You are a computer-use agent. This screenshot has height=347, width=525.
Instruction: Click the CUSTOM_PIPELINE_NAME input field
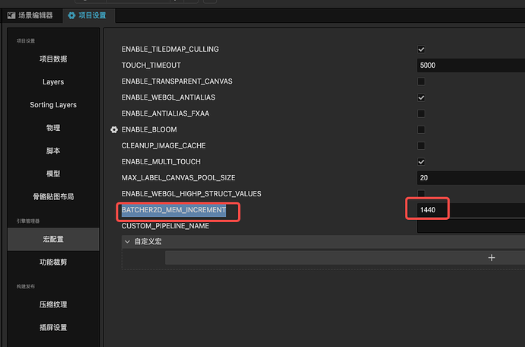point(471,226)
